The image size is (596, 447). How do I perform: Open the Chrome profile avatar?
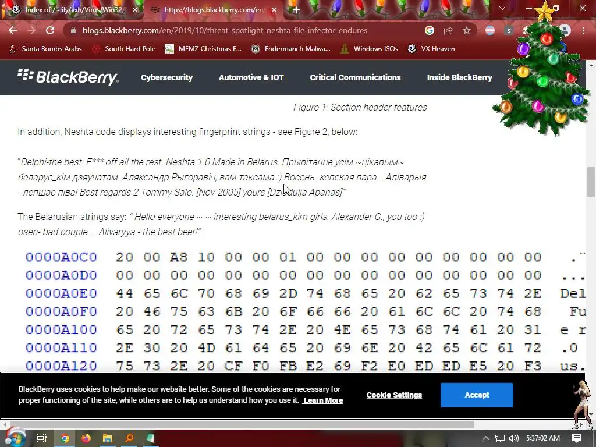(565, 30)
